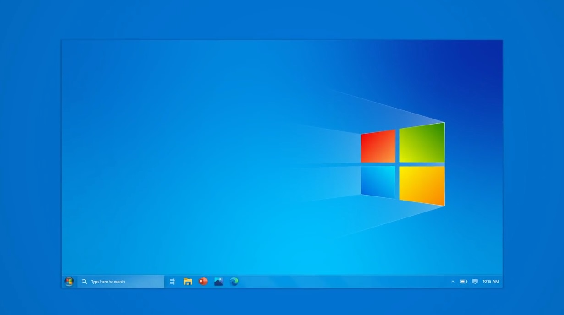Launch File Explorer from the taskbar

(188, 282)
